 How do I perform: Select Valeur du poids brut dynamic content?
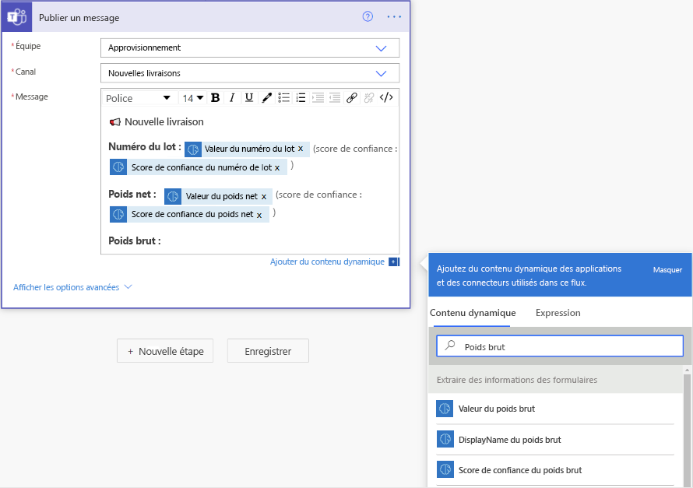coord(498,408)
